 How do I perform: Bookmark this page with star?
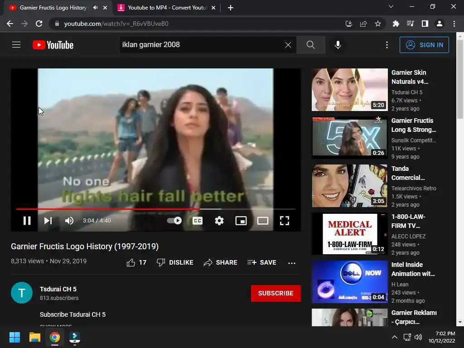coord(378,24)
